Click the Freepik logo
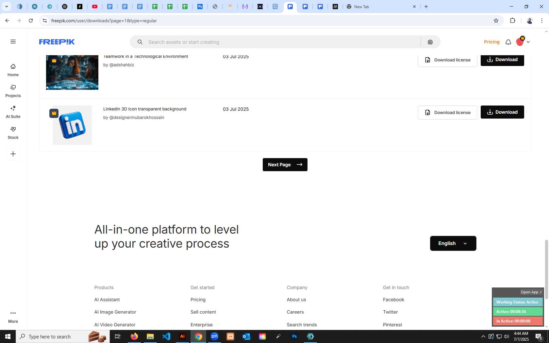The image size is (549, 343). click(x=57, y=42)
